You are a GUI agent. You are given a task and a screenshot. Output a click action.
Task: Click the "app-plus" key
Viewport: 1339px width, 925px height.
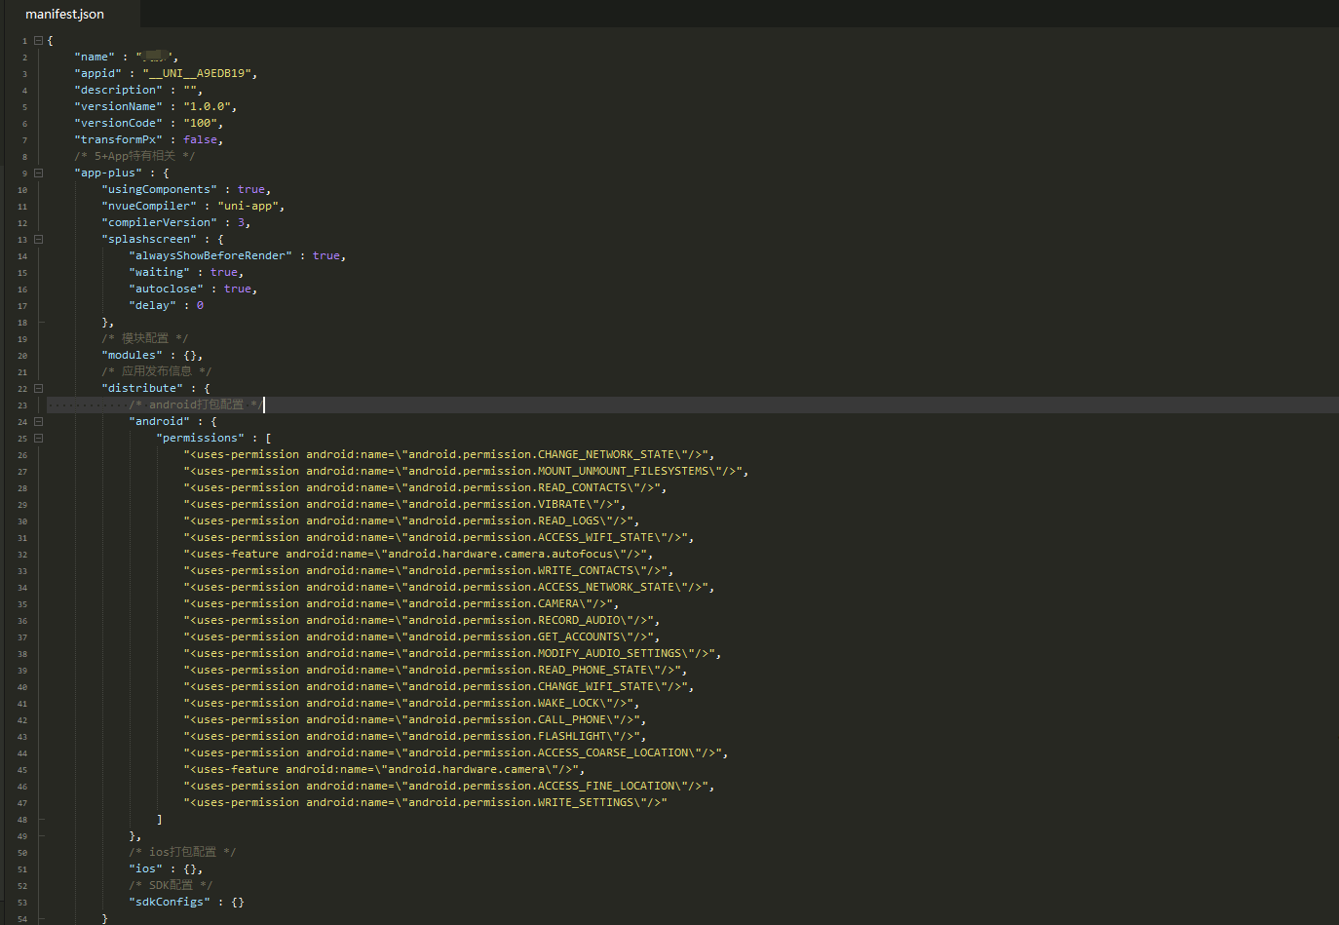coord(108,173)
